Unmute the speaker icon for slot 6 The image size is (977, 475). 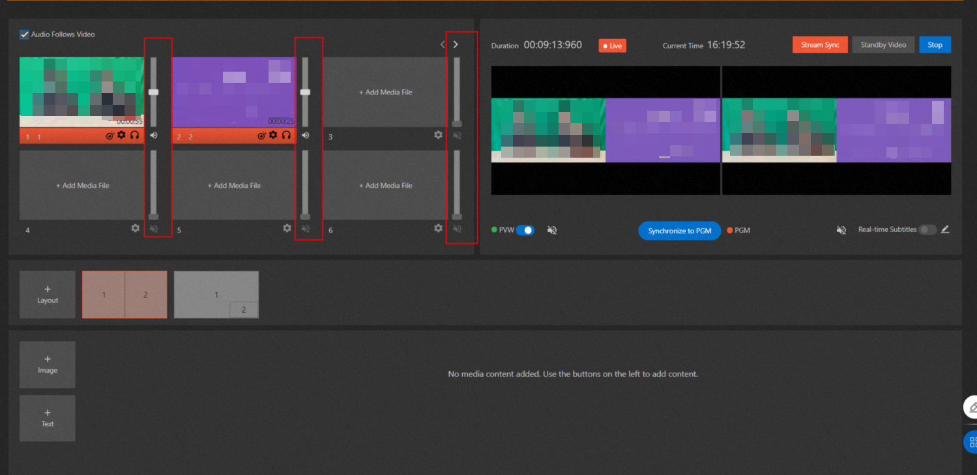[457, 229]
